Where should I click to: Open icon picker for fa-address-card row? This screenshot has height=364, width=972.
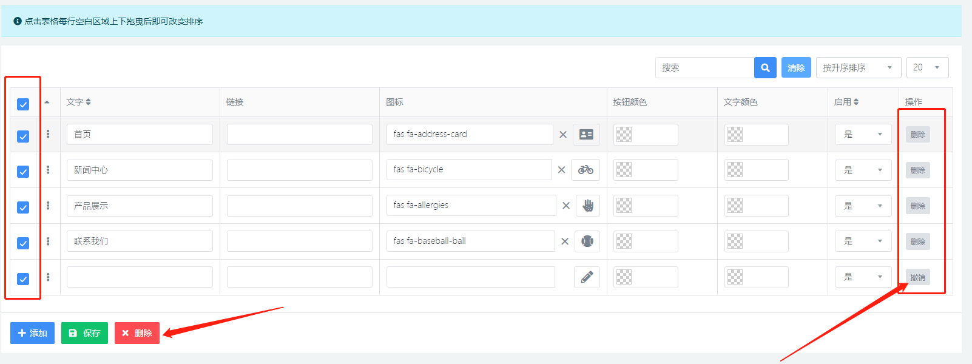pos(586,135)
